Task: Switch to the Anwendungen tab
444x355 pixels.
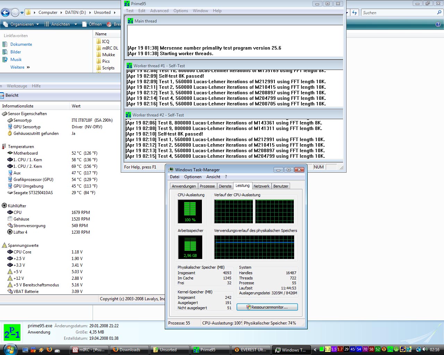Action: (x=184, y=186)
